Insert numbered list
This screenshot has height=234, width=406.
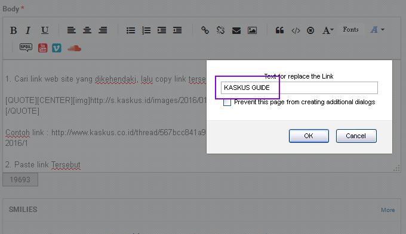tap(146, 30)
